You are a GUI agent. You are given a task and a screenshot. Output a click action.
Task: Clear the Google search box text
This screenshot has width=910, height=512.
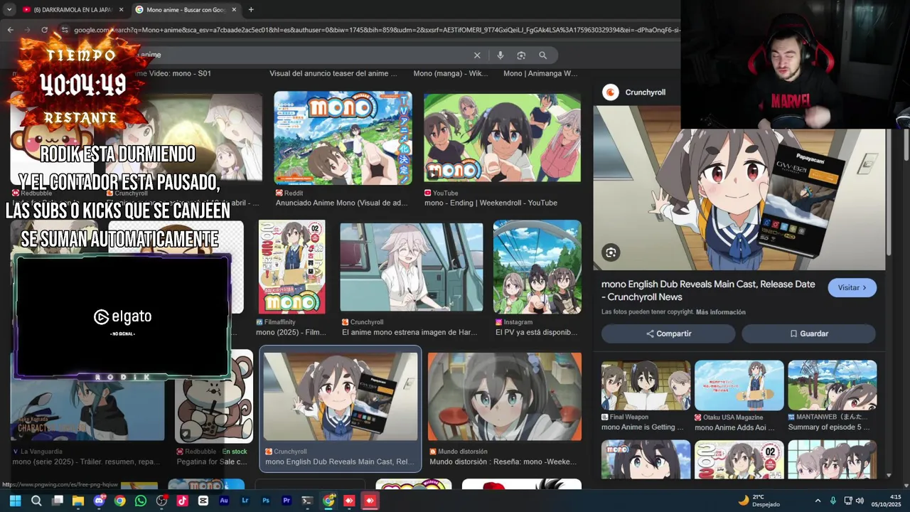(x=477, y=55)
